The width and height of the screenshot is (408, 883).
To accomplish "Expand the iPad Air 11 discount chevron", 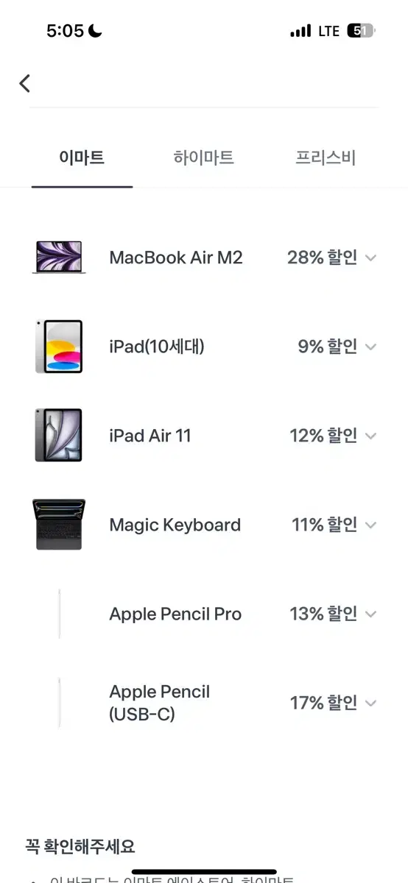I will [x=370, y=436].
